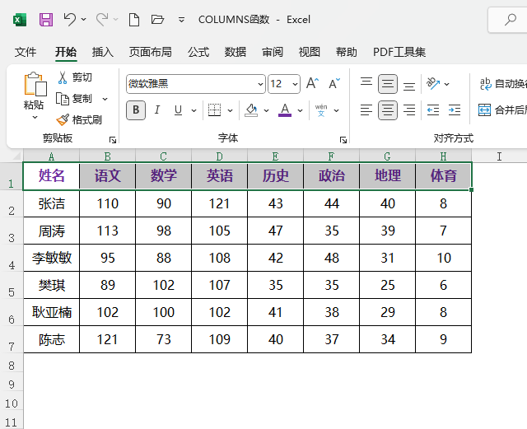
Task: Align text left
Action: click(366, 110)
